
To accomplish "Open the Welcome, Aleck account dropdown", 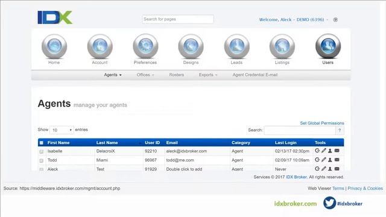I will point(294,20).
